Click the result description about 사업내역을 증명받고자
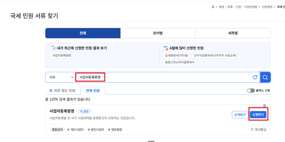The image size is (285, 142). pos(93,118)
